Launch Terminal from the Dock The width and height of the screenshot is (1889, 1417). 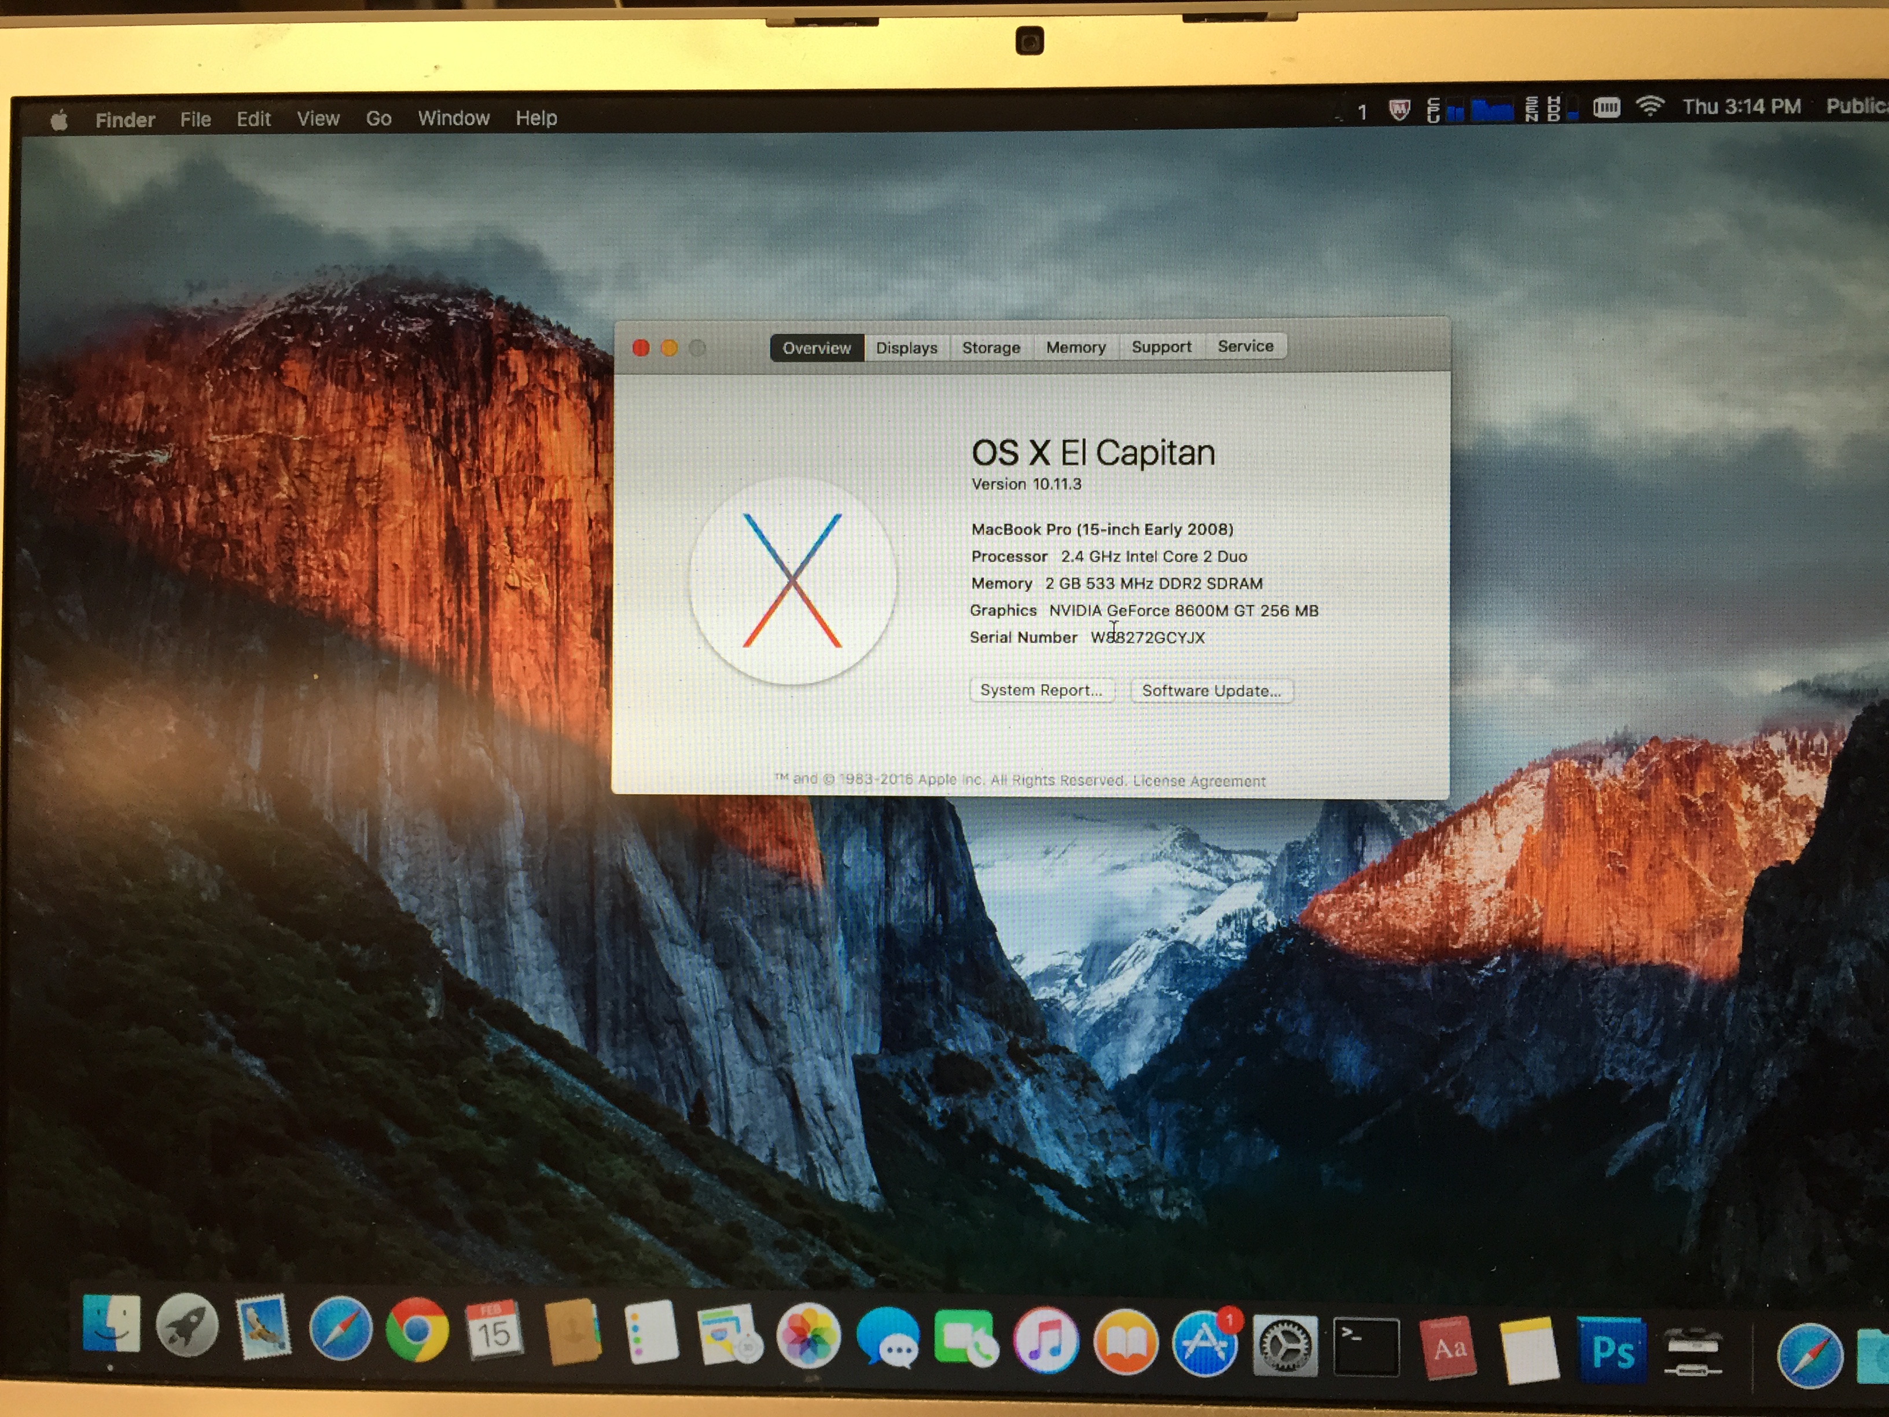[x=1366, y=1347]
